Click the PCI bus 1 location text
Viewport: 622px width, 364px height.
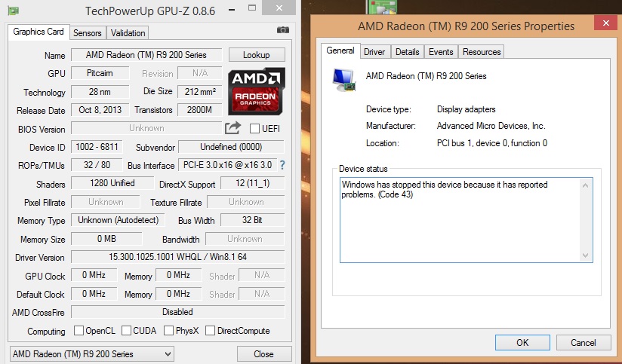pos(492,143)
